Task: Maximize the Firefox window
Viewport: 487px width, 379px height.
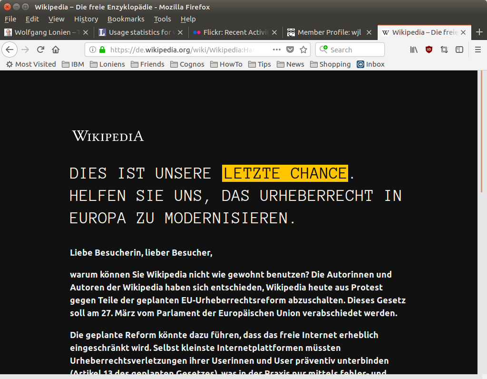Action: tap(26, 7)
